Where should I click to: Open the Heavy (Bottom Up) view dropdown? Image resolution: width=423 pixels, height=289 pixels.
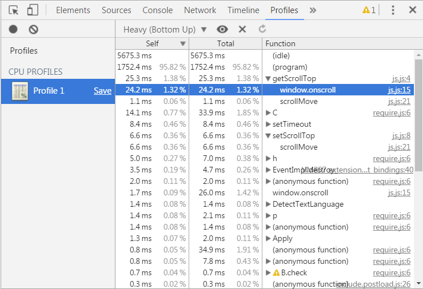(x=165, y=29)
